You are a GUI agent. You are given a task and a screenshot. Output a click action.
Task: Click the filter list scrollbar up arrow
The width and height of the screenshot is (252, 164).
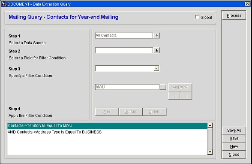(210, 125)
